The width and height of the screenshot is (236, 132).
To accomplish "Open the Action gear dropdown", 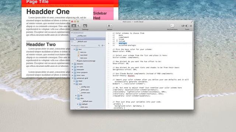I will coord(110,26).
